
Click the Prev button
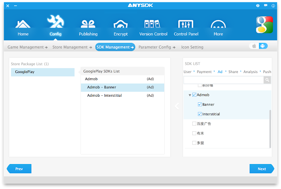[19, 169]
